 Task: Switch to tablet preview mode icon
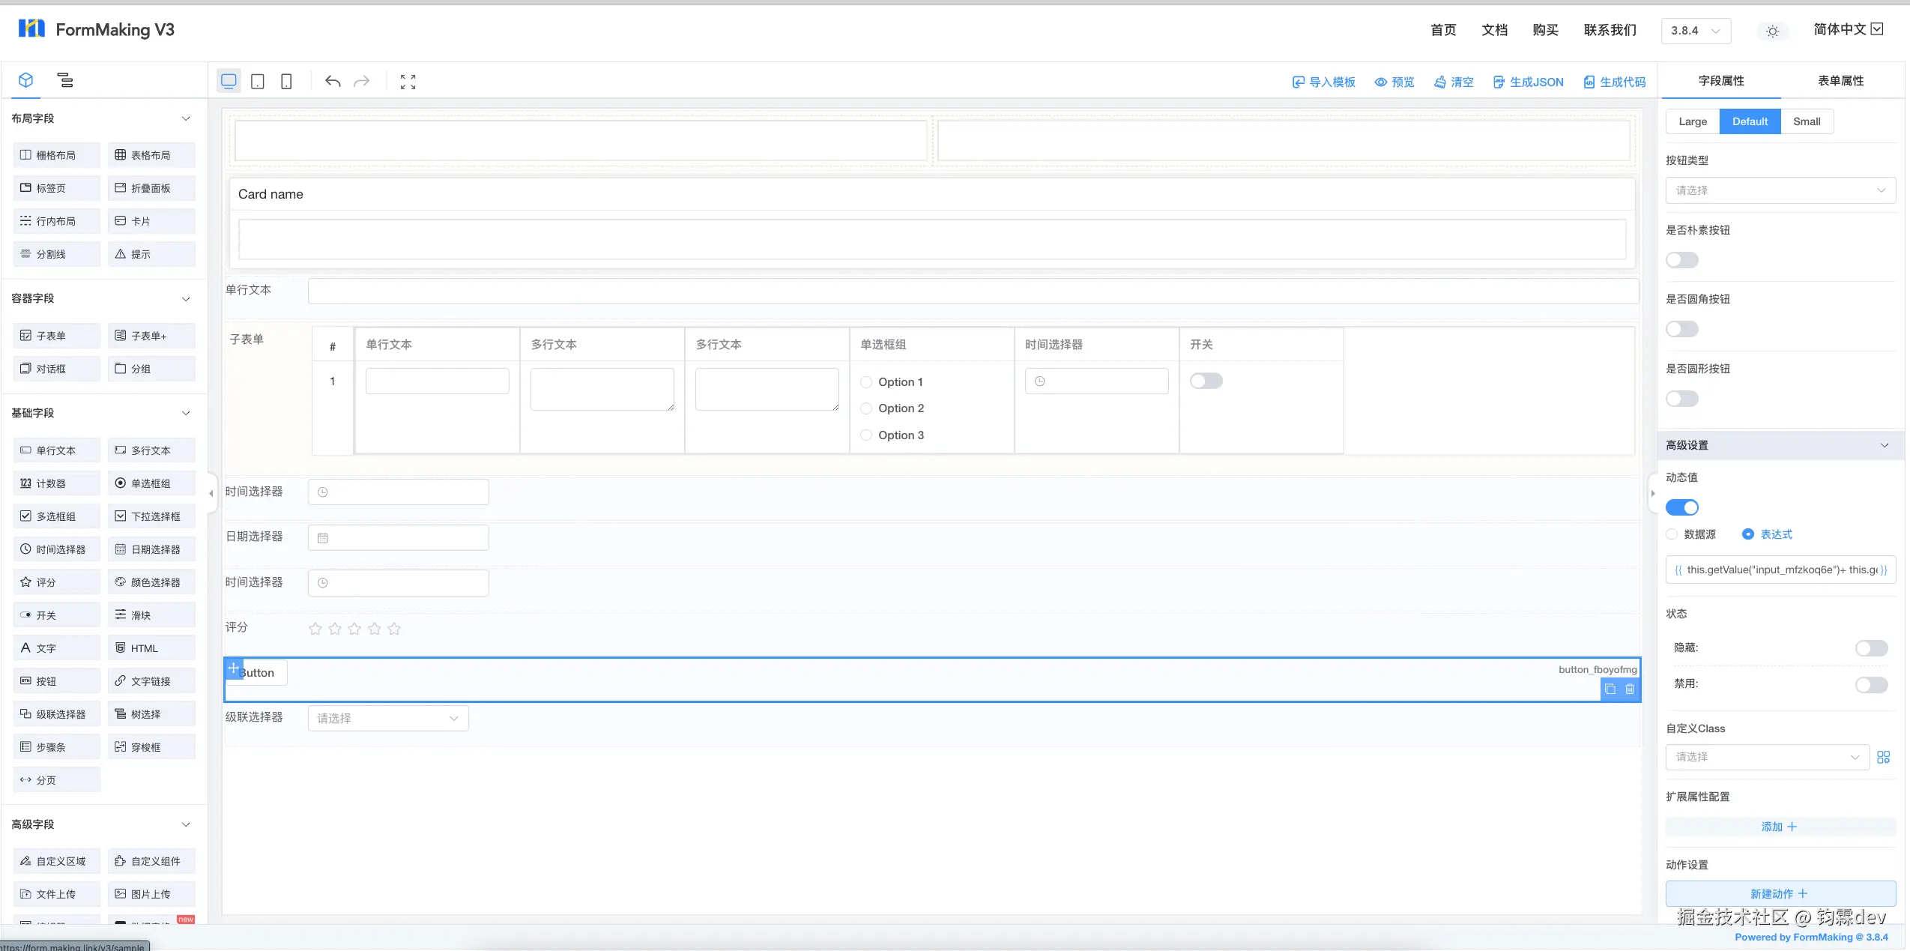pos(257,82)
